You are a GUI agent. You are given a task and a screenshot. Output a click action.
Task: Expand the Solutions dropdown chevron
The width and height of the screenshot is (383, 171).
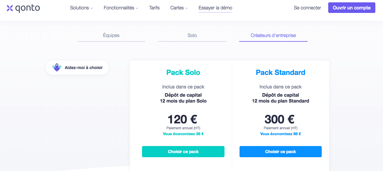tap(92, 8)
